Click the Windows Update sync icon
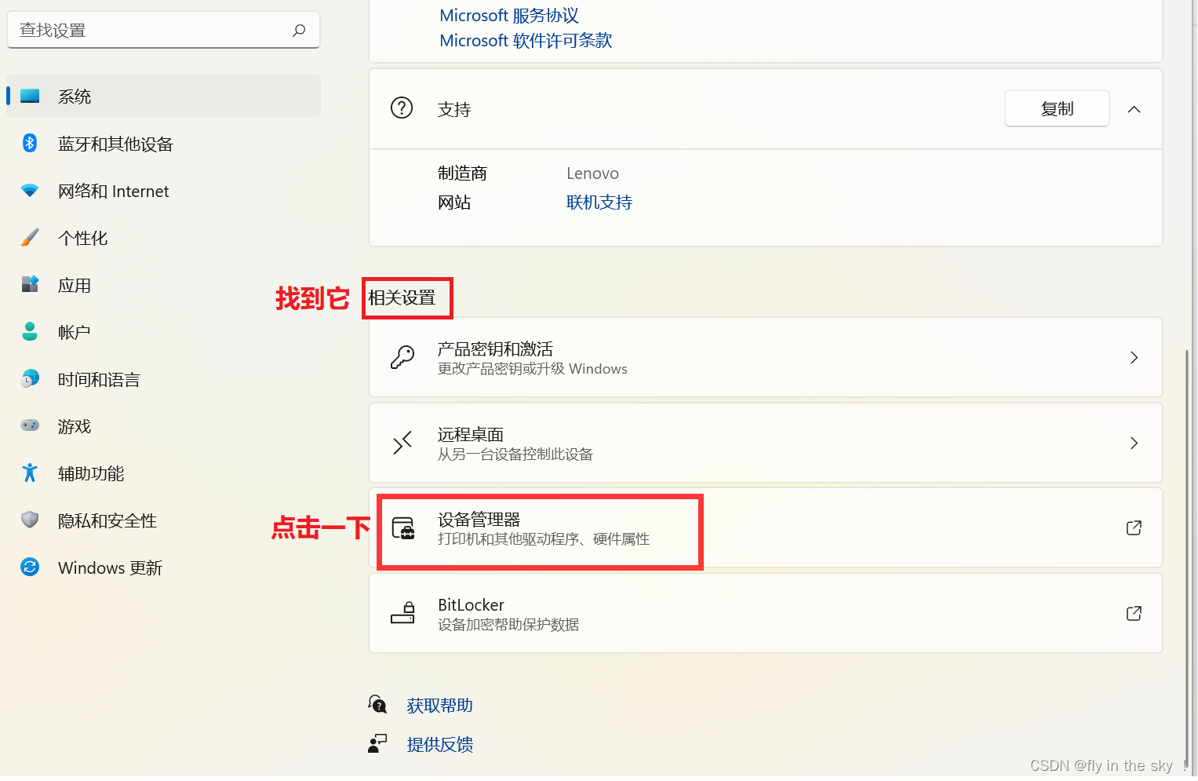1198x781 pixels. [x=30, y=567]
